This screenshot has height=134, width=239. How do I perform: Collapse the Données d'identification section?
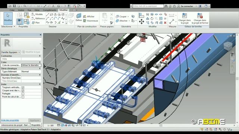coord(40,75)
